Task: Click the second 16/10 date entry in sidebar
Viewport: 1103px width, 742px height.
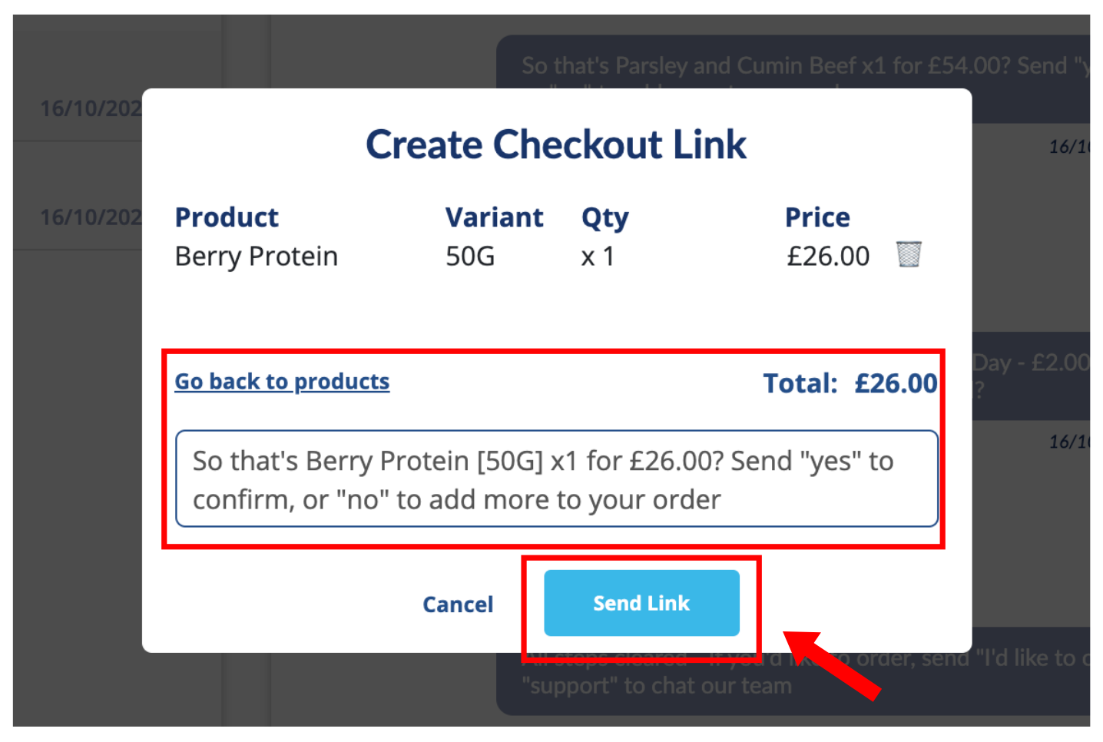Action: pyautogui.click(x=91, y=217)
